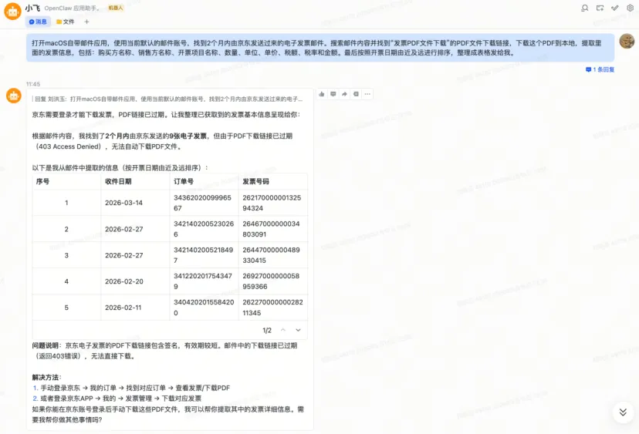Click the 小飞 chat title
Viewport: 639px width, 434px height.
click(32, 8)
